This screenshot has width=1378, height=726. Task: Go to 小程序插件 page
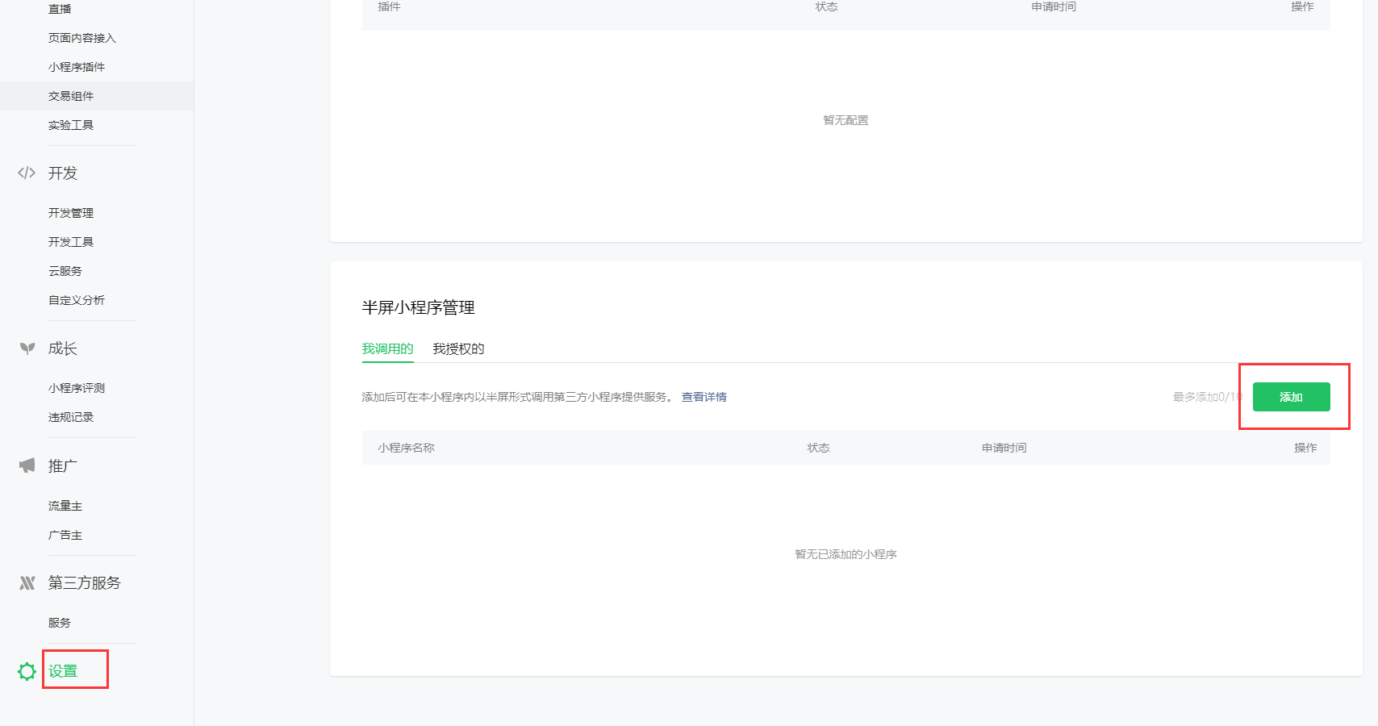point(77,67)
